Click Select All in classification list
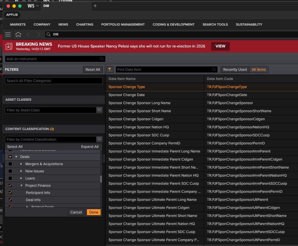 (x=15, y=146)
